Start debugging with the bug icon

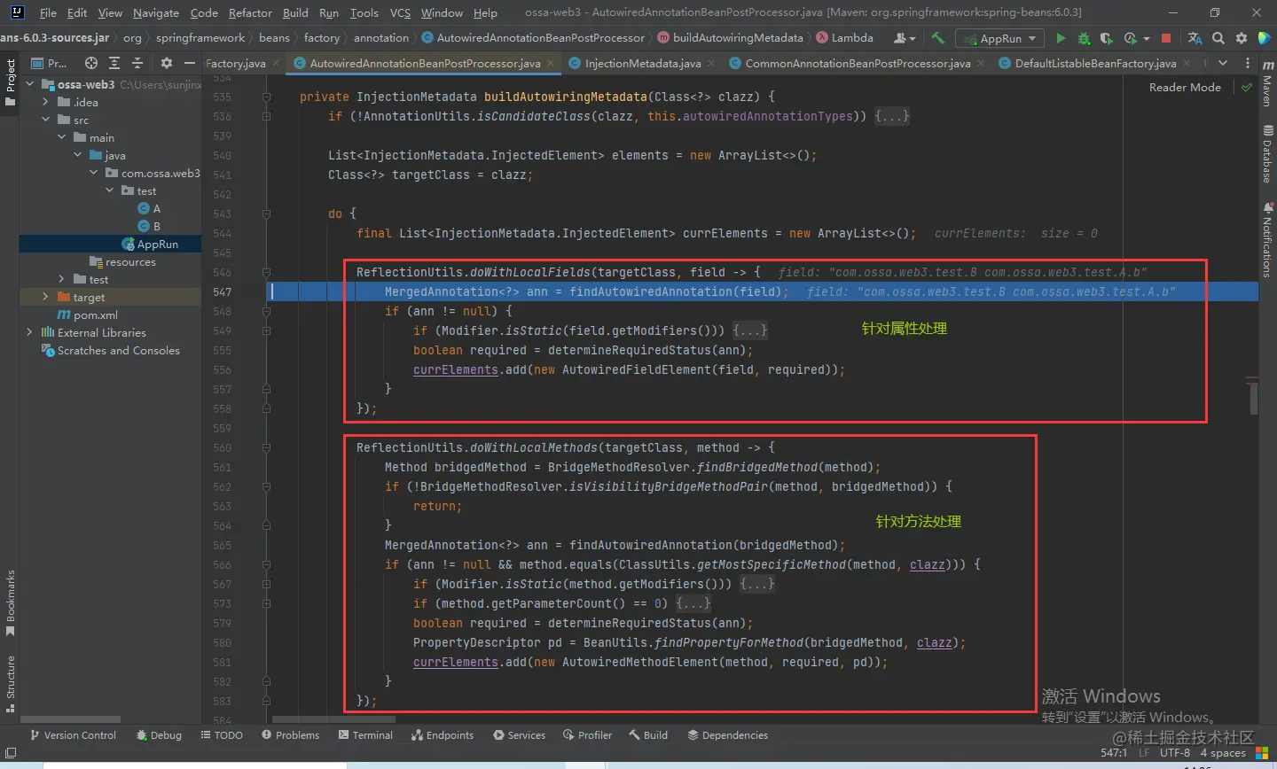click(x=1084, y=38)
